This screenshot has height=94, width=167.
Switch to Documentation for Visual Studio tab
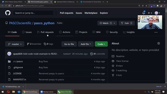click(92, 2)
